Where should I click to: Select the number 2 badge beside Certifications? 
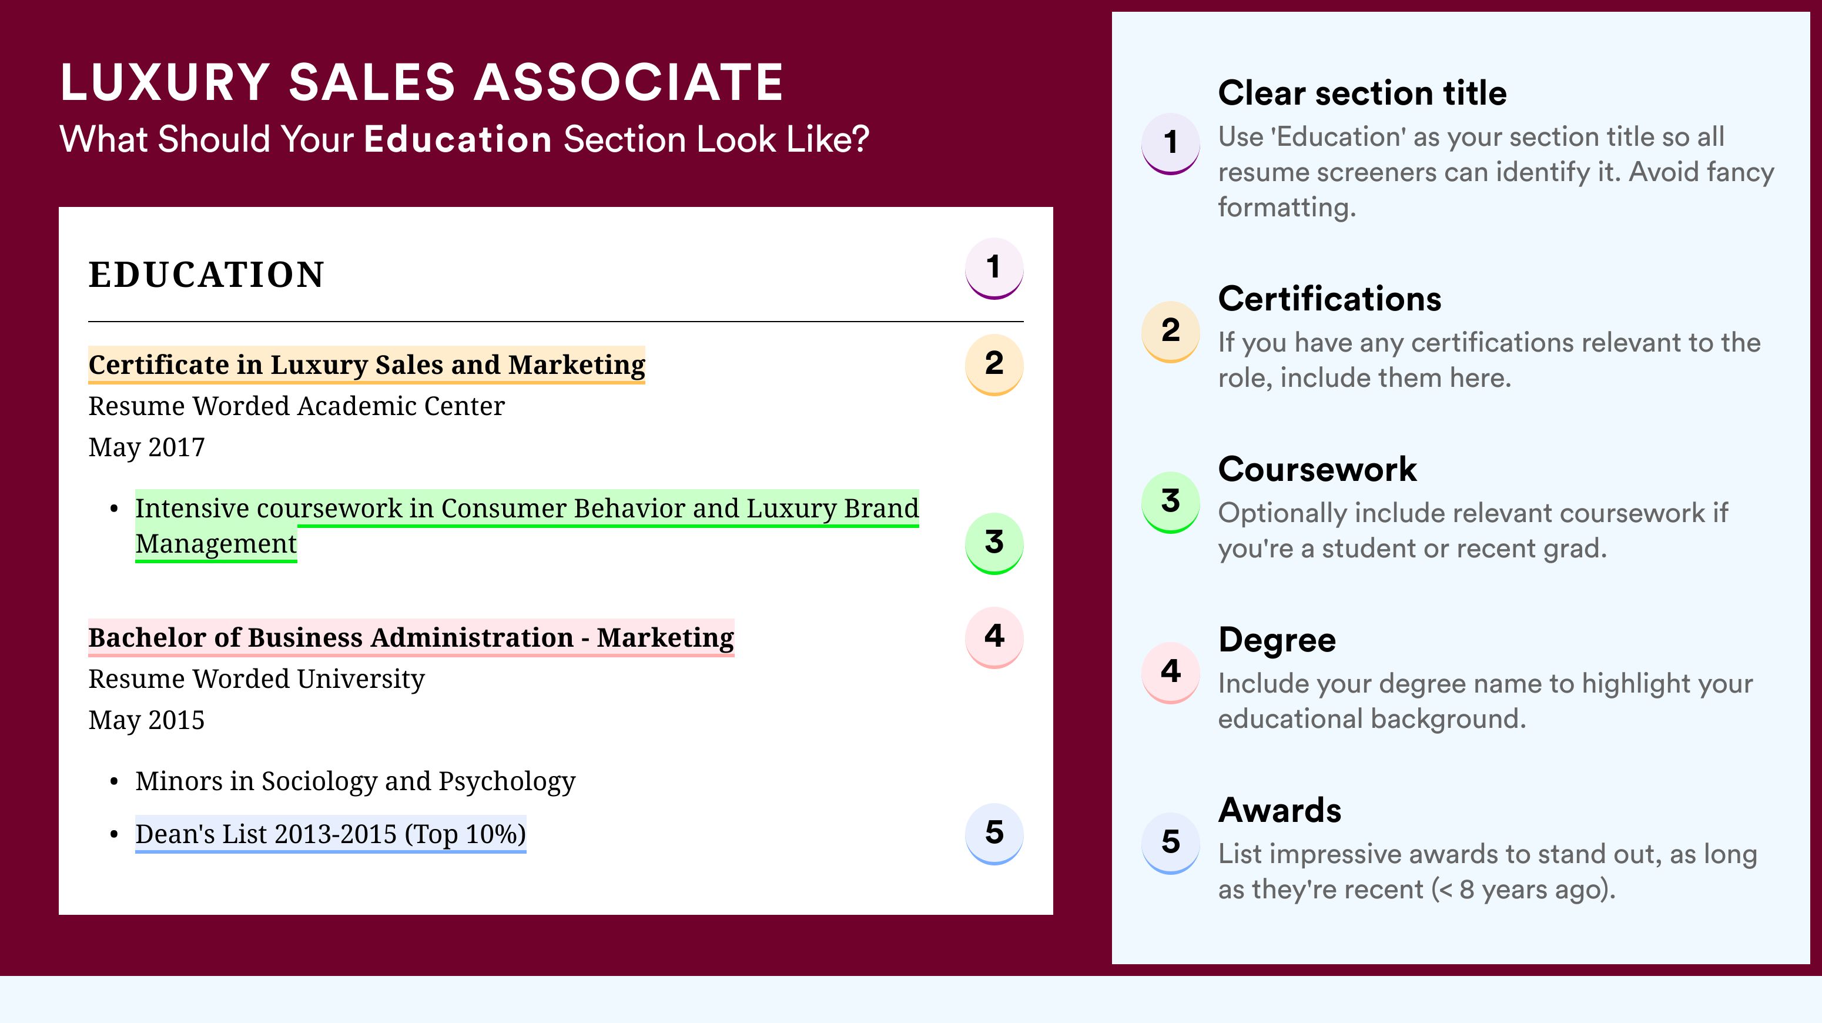point(1170,332)
